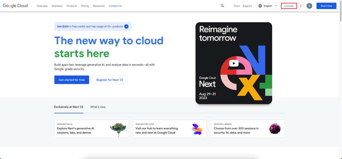
Task: Expand the English language dropdown
Action: [x=268, y=6]
